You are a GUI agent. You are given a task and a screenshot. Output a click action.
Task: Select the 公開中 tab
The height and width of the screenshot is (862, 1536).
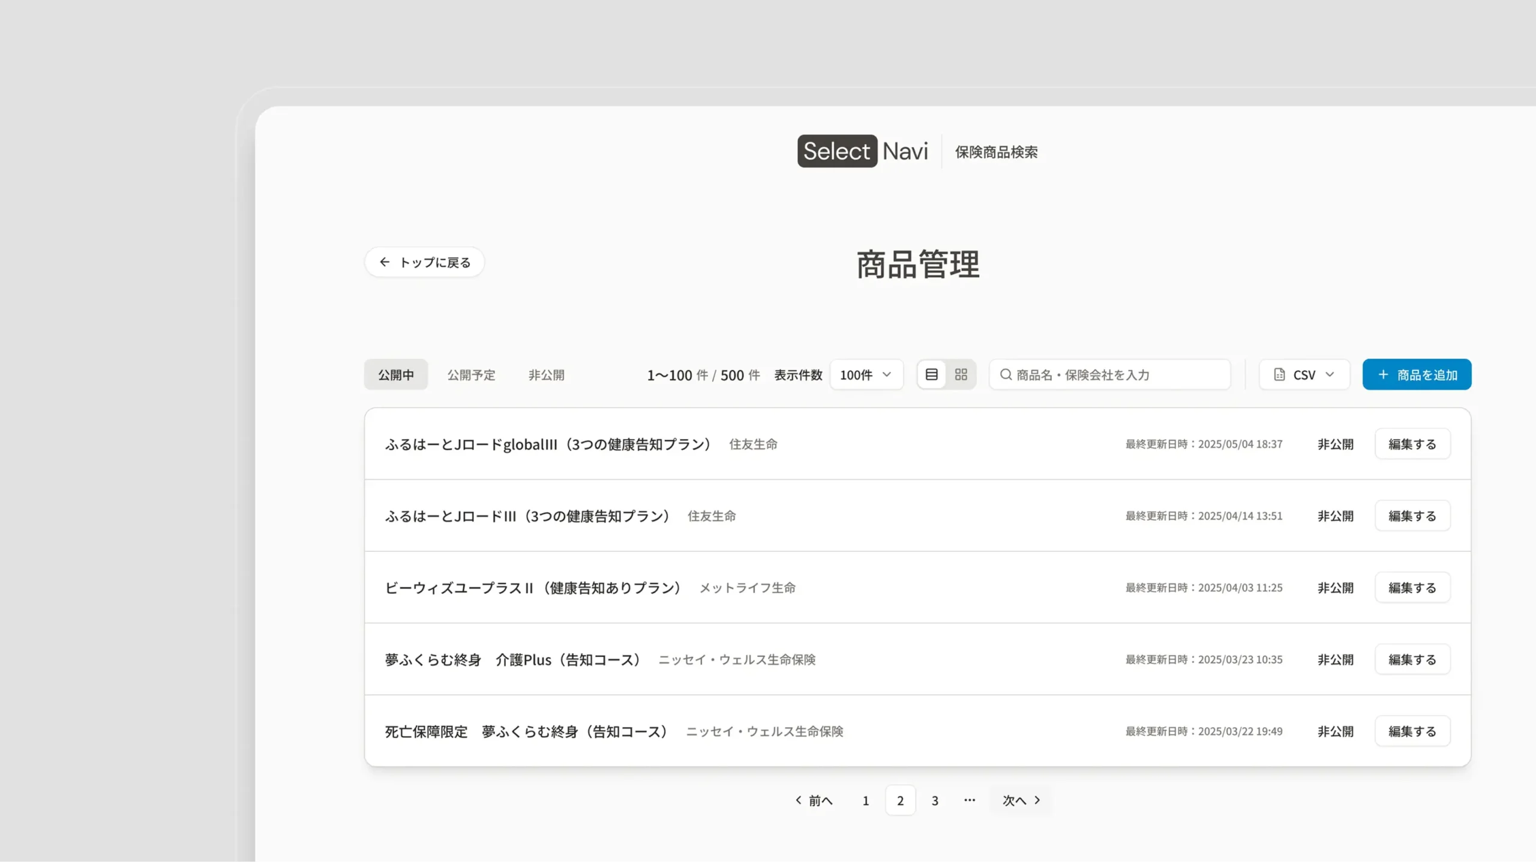tap(395, 375)
